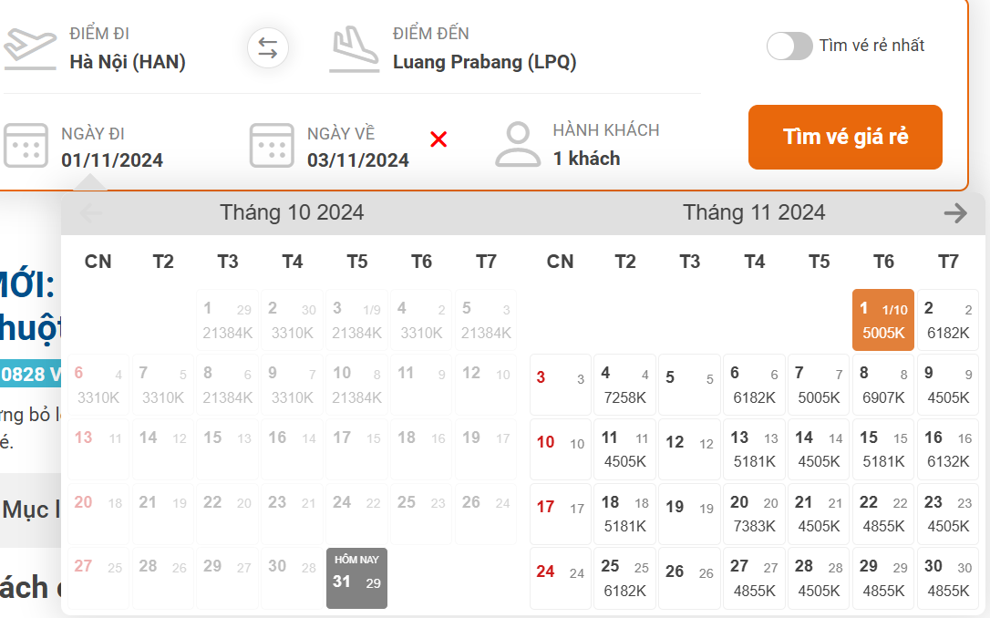Clear return date with red X
Screen dimensions: 990x618
438,139
